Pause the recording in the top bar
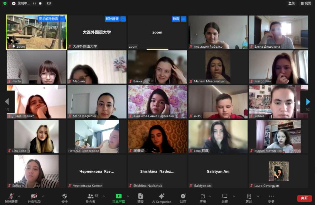317x205 pixels. pos(34,4)
